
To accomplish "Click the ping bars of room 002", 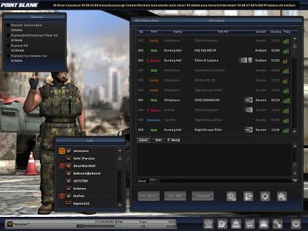I will [286, 51].
